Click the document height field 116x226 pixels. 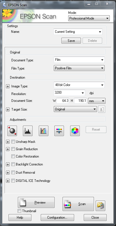81,101
